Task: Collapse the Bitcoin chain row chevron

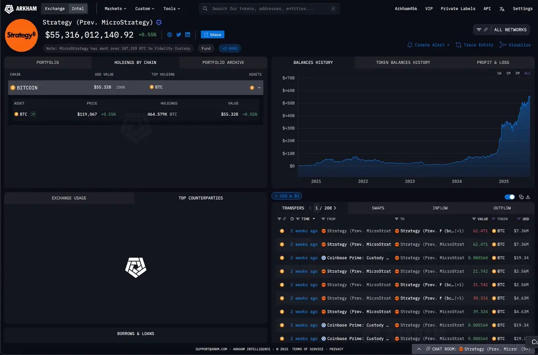Action: [x=259, y=88]
